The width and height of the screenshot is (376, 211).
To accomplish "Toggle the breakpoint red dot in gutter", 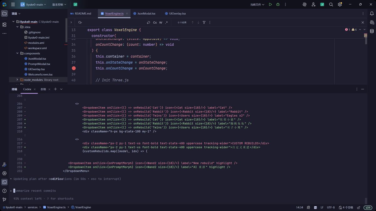I will (x=74, y=68).
